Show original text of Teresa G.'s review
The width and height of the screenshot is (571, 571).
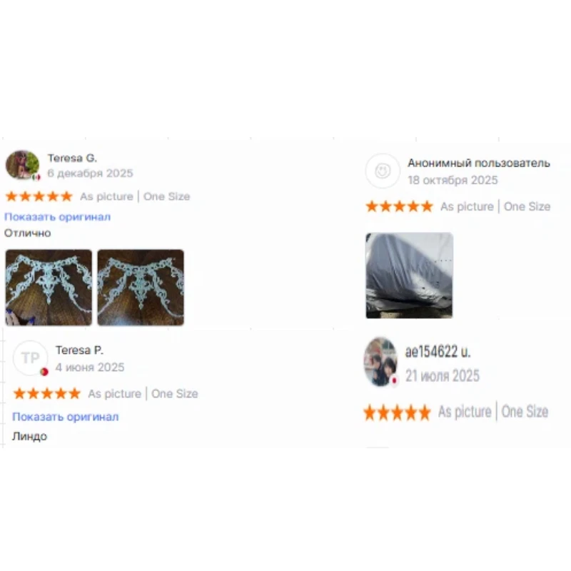coord(57,217)
